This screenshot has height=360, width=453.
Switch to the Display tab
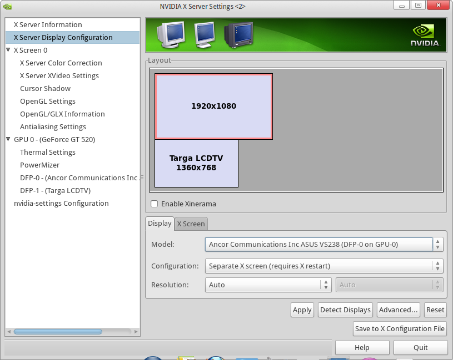160,224
